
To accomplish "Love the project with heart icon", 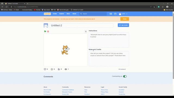I will (45, 69).
